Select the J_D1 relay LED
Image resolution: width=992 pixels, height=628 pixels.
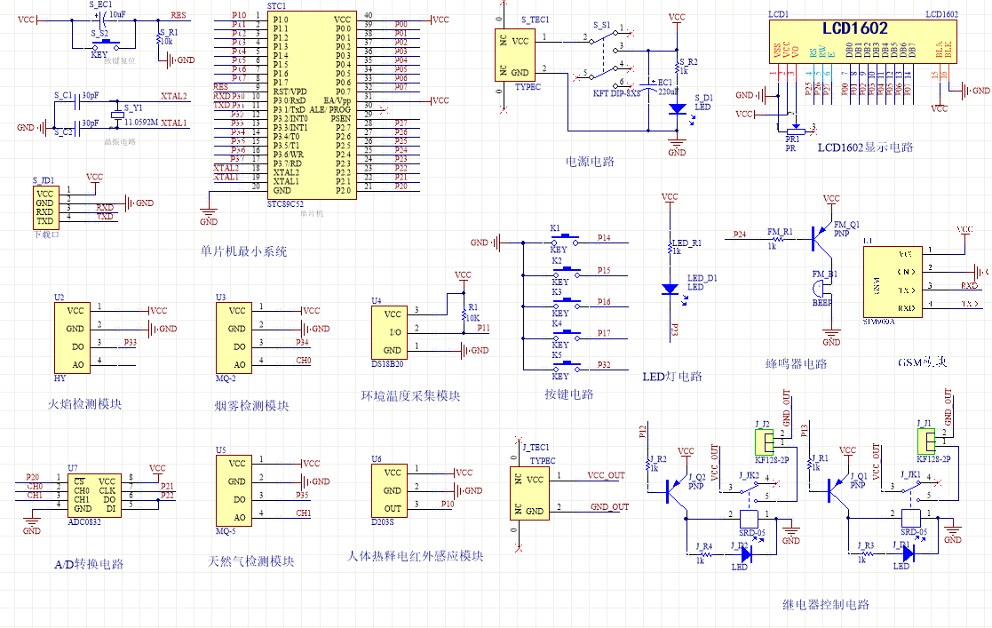pyautogui.click(x=908, y=554)
